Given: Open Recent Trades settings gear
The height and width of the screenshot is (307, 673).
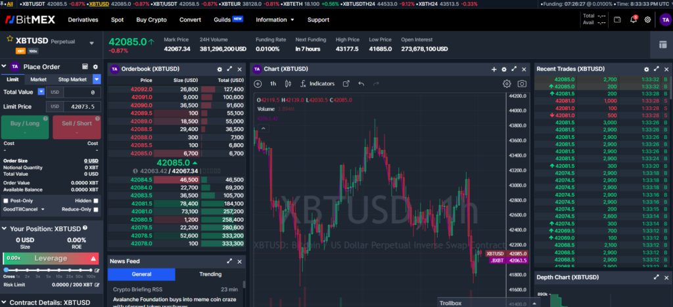Looking at the screenshot, I should pos(647,69).
